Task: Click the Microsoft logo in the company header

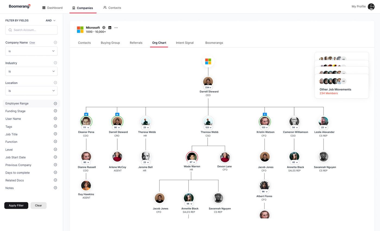Action: tap(80, 30)
